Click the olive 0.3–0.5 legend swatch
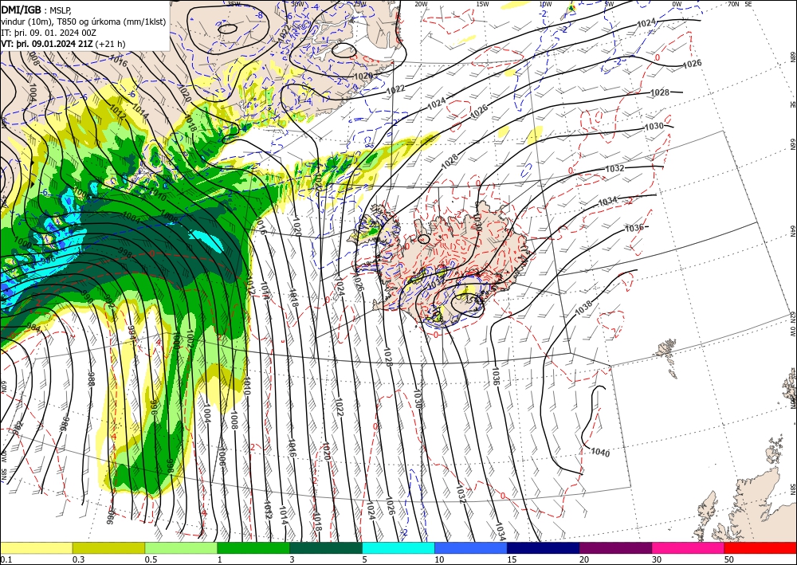The width and height of the screenshot is (797, 565). tap(108, 547)
